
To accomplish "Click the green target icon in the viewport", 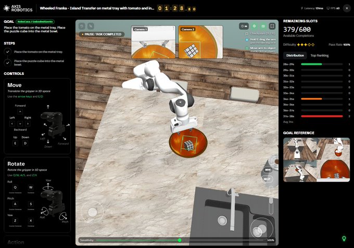I will click(x=254, y=26).
